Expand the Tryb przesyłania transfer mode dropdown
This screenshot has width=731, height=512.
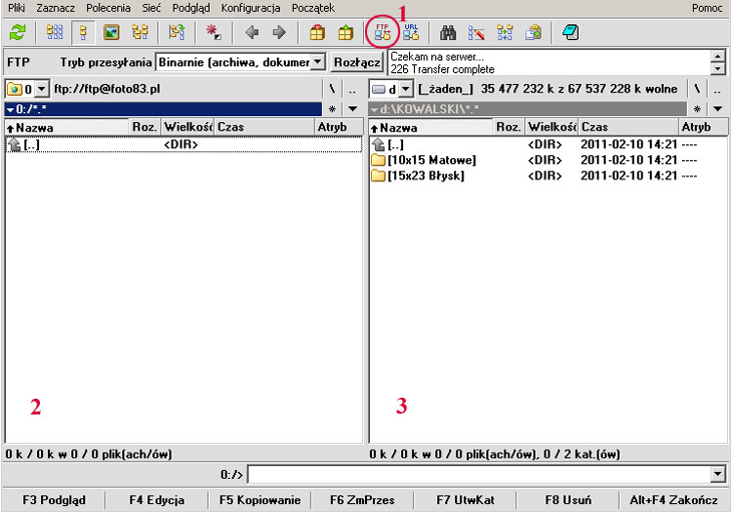(x=317, y=61)
